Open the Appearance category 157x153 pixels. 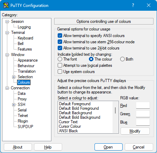pos(28,60)
